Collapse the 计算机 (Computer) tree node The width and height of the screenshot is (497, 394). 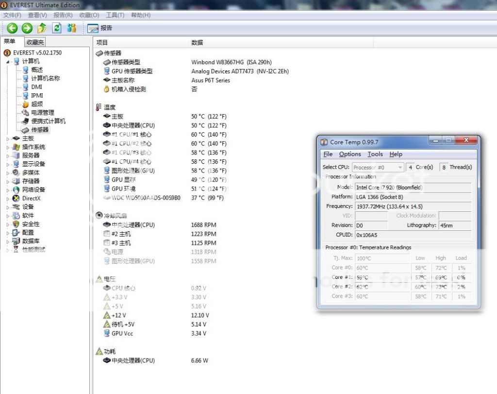8,62
